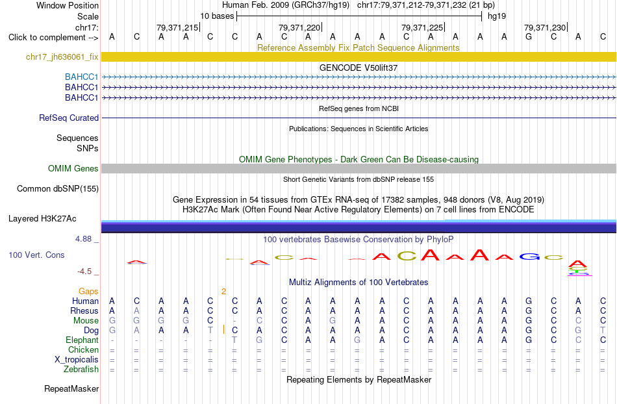
Task: Open the OMIM Gene Phenotypes track title
Action: click(359, 159)
